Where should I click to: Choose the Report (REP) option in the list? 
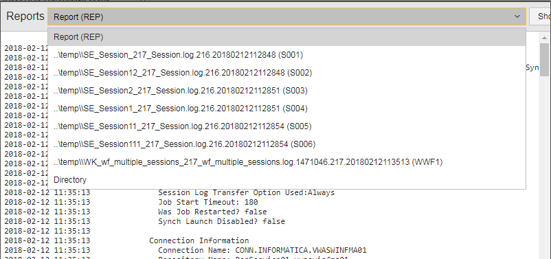pos(286,37)
